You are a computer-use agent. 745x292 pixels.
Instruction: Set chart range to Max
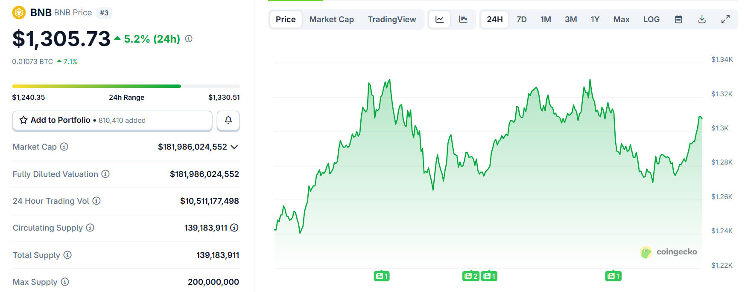[x=622, y=19]
